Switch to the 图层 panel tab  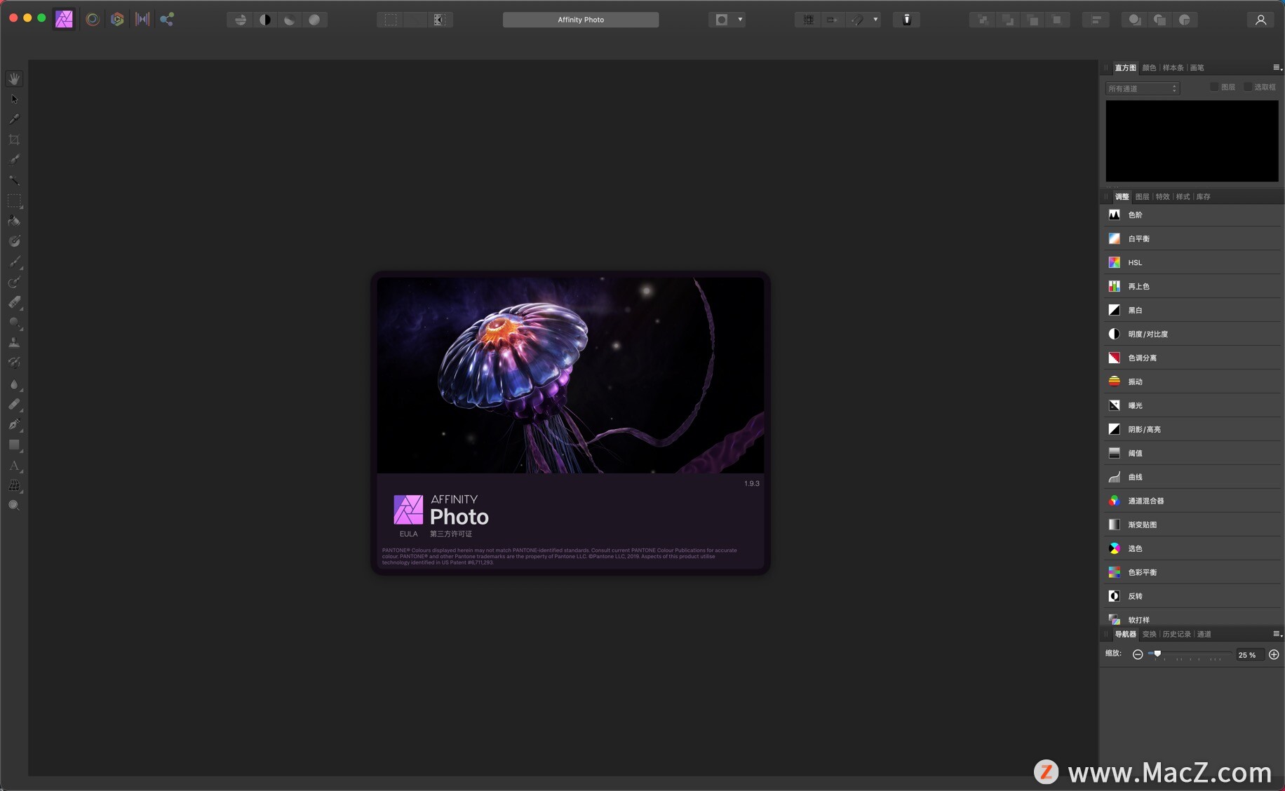[x=1142, y=197]
